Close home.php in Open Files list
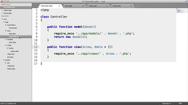The width and height of the screenshot is (188, 105). pos(2,13)
